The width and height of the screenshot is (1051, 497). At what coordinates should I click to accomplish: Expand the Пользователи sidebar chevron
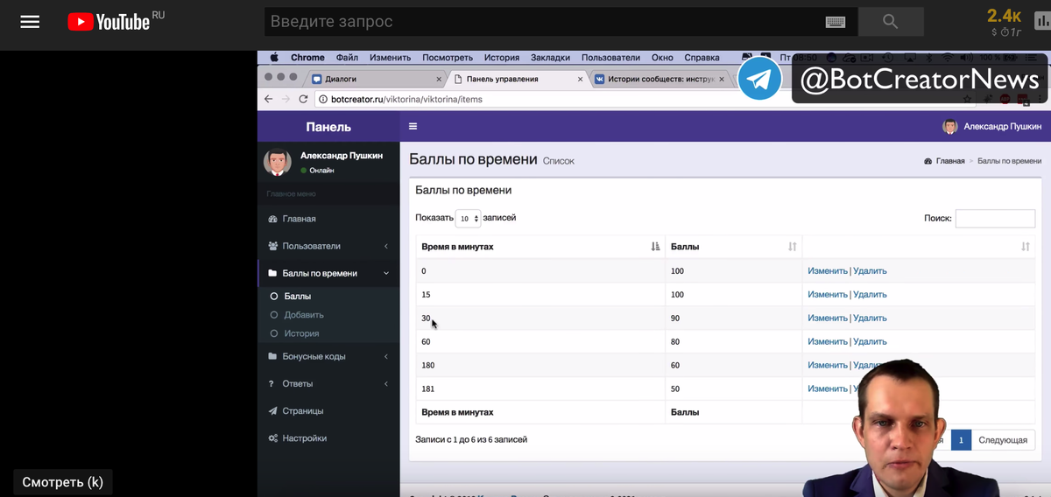pos(386,247)
